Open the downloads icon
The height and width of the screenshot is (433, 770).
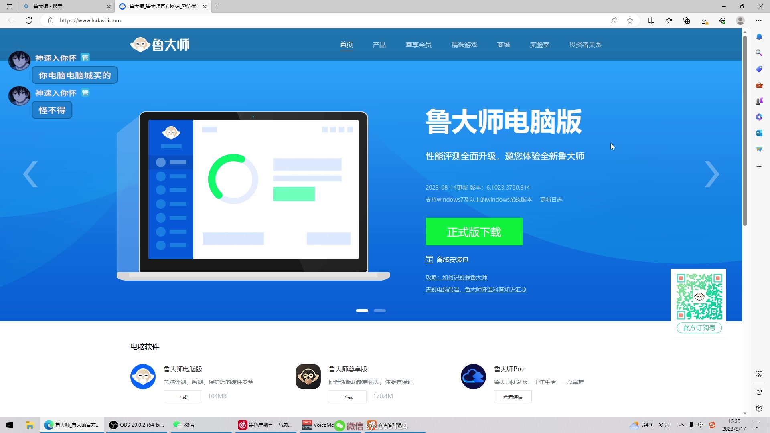704,20
